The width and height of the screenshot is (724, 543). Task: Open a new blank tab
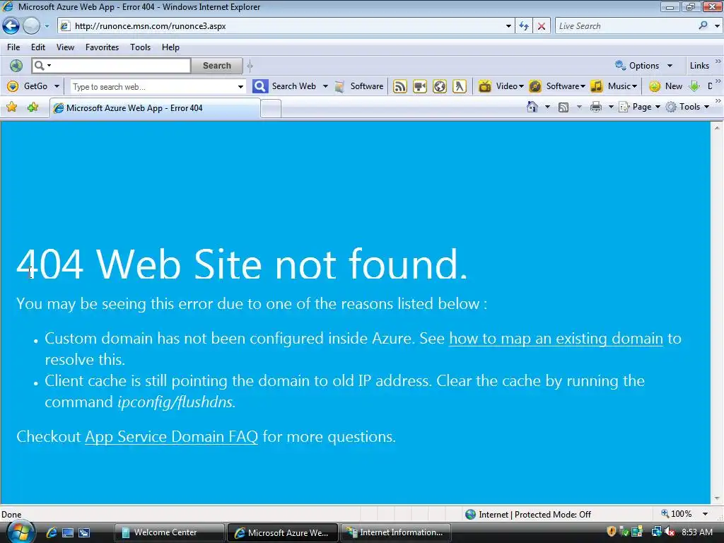(x=271, y=109)
